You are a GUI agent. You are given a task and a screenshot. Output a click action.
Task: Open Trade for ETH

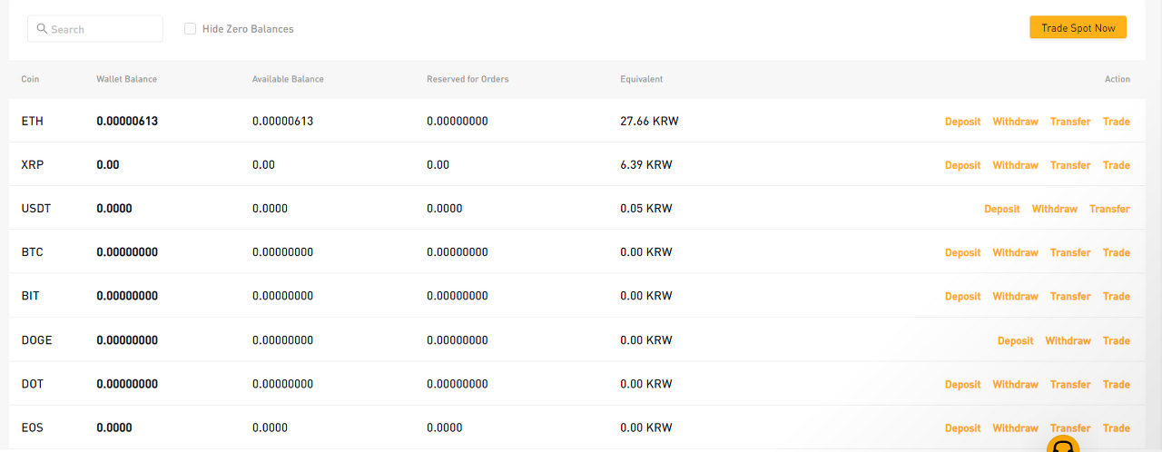1116,122
